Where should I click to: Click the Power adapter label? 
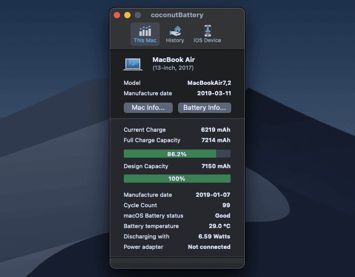click(x=144, y=247)
